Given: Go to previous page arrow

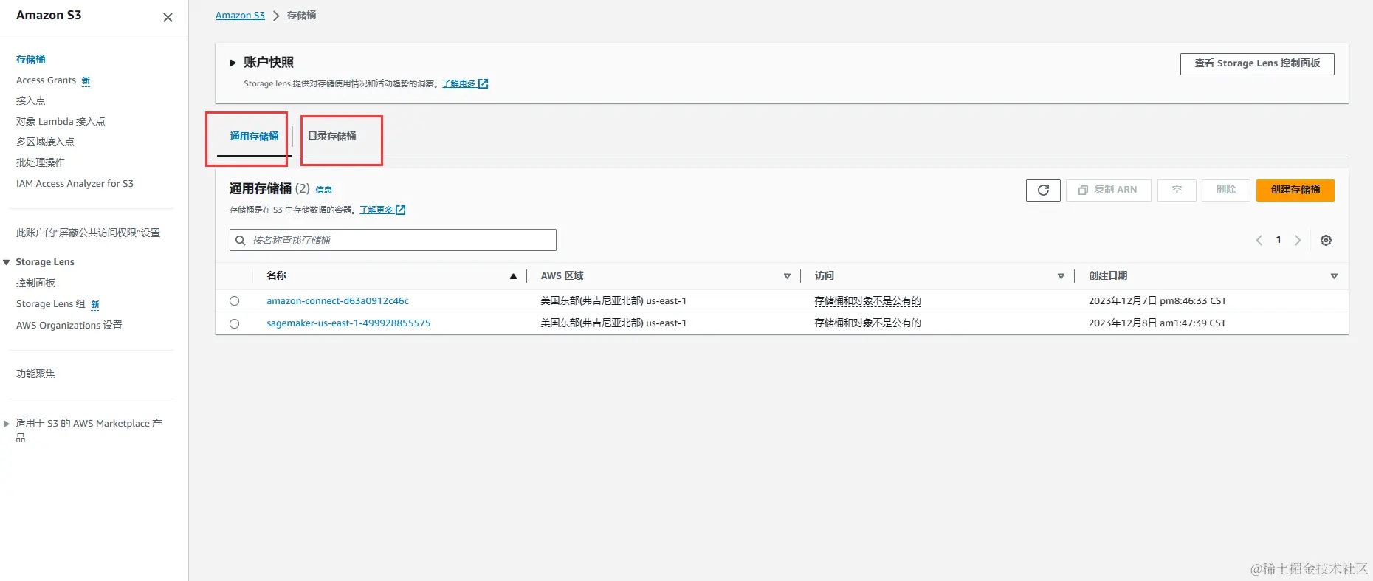Looking at the screenshot, I should click(x=1259, y=240).
